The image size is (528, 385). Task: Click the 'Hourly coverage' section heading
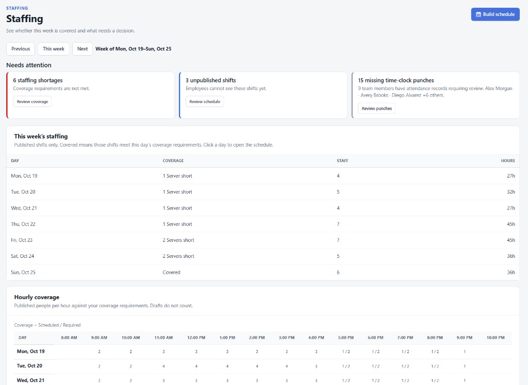pos(37,297)
